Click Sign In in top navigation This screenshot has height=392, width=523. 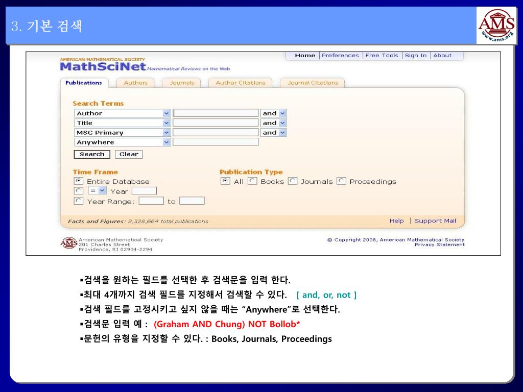[416, 55]
